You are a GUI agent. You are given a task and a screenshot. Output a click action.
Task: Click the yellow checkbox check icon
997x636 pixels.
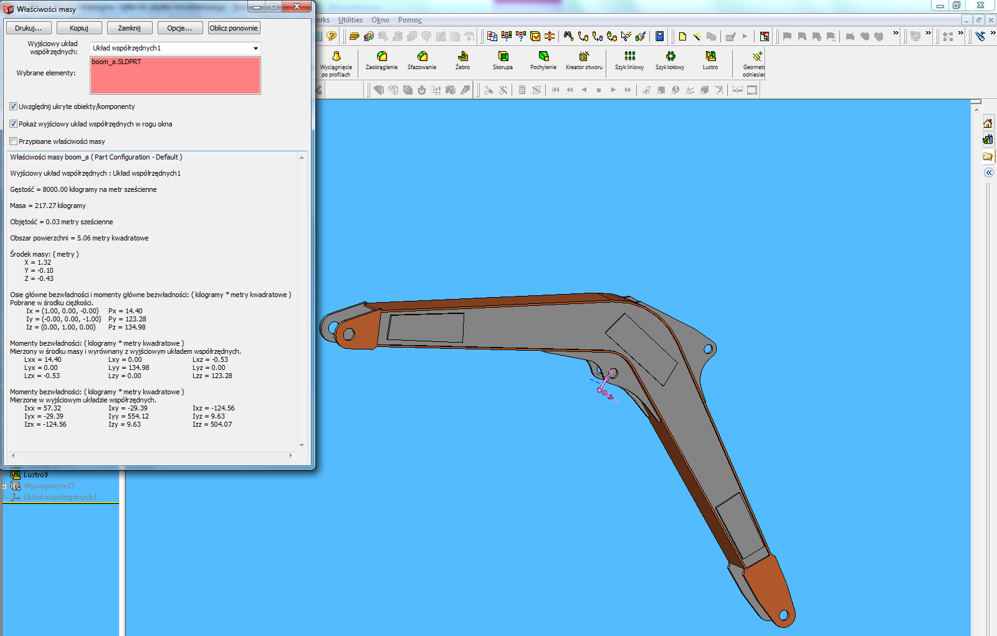pyautogui.click(x=535, y=36)
